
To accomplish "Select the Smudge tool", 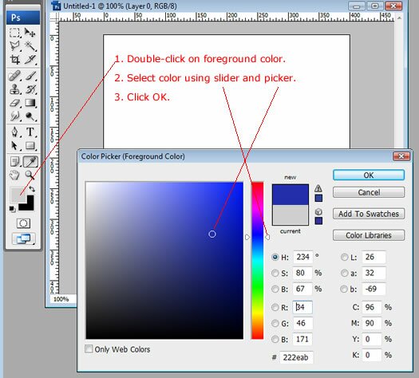I will 14,116.
